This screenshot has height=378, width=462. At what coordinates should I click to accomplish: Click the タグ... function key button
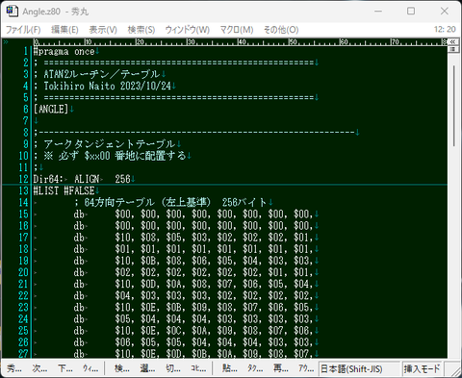(x=255, y=368)
